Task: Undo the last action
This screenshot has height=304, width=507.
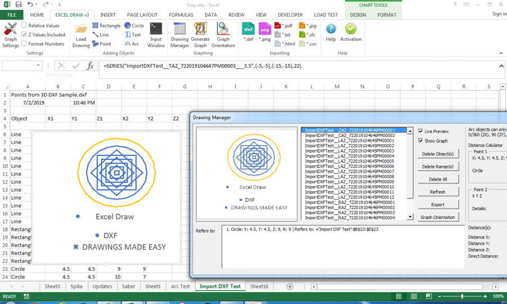Action: 30,4
